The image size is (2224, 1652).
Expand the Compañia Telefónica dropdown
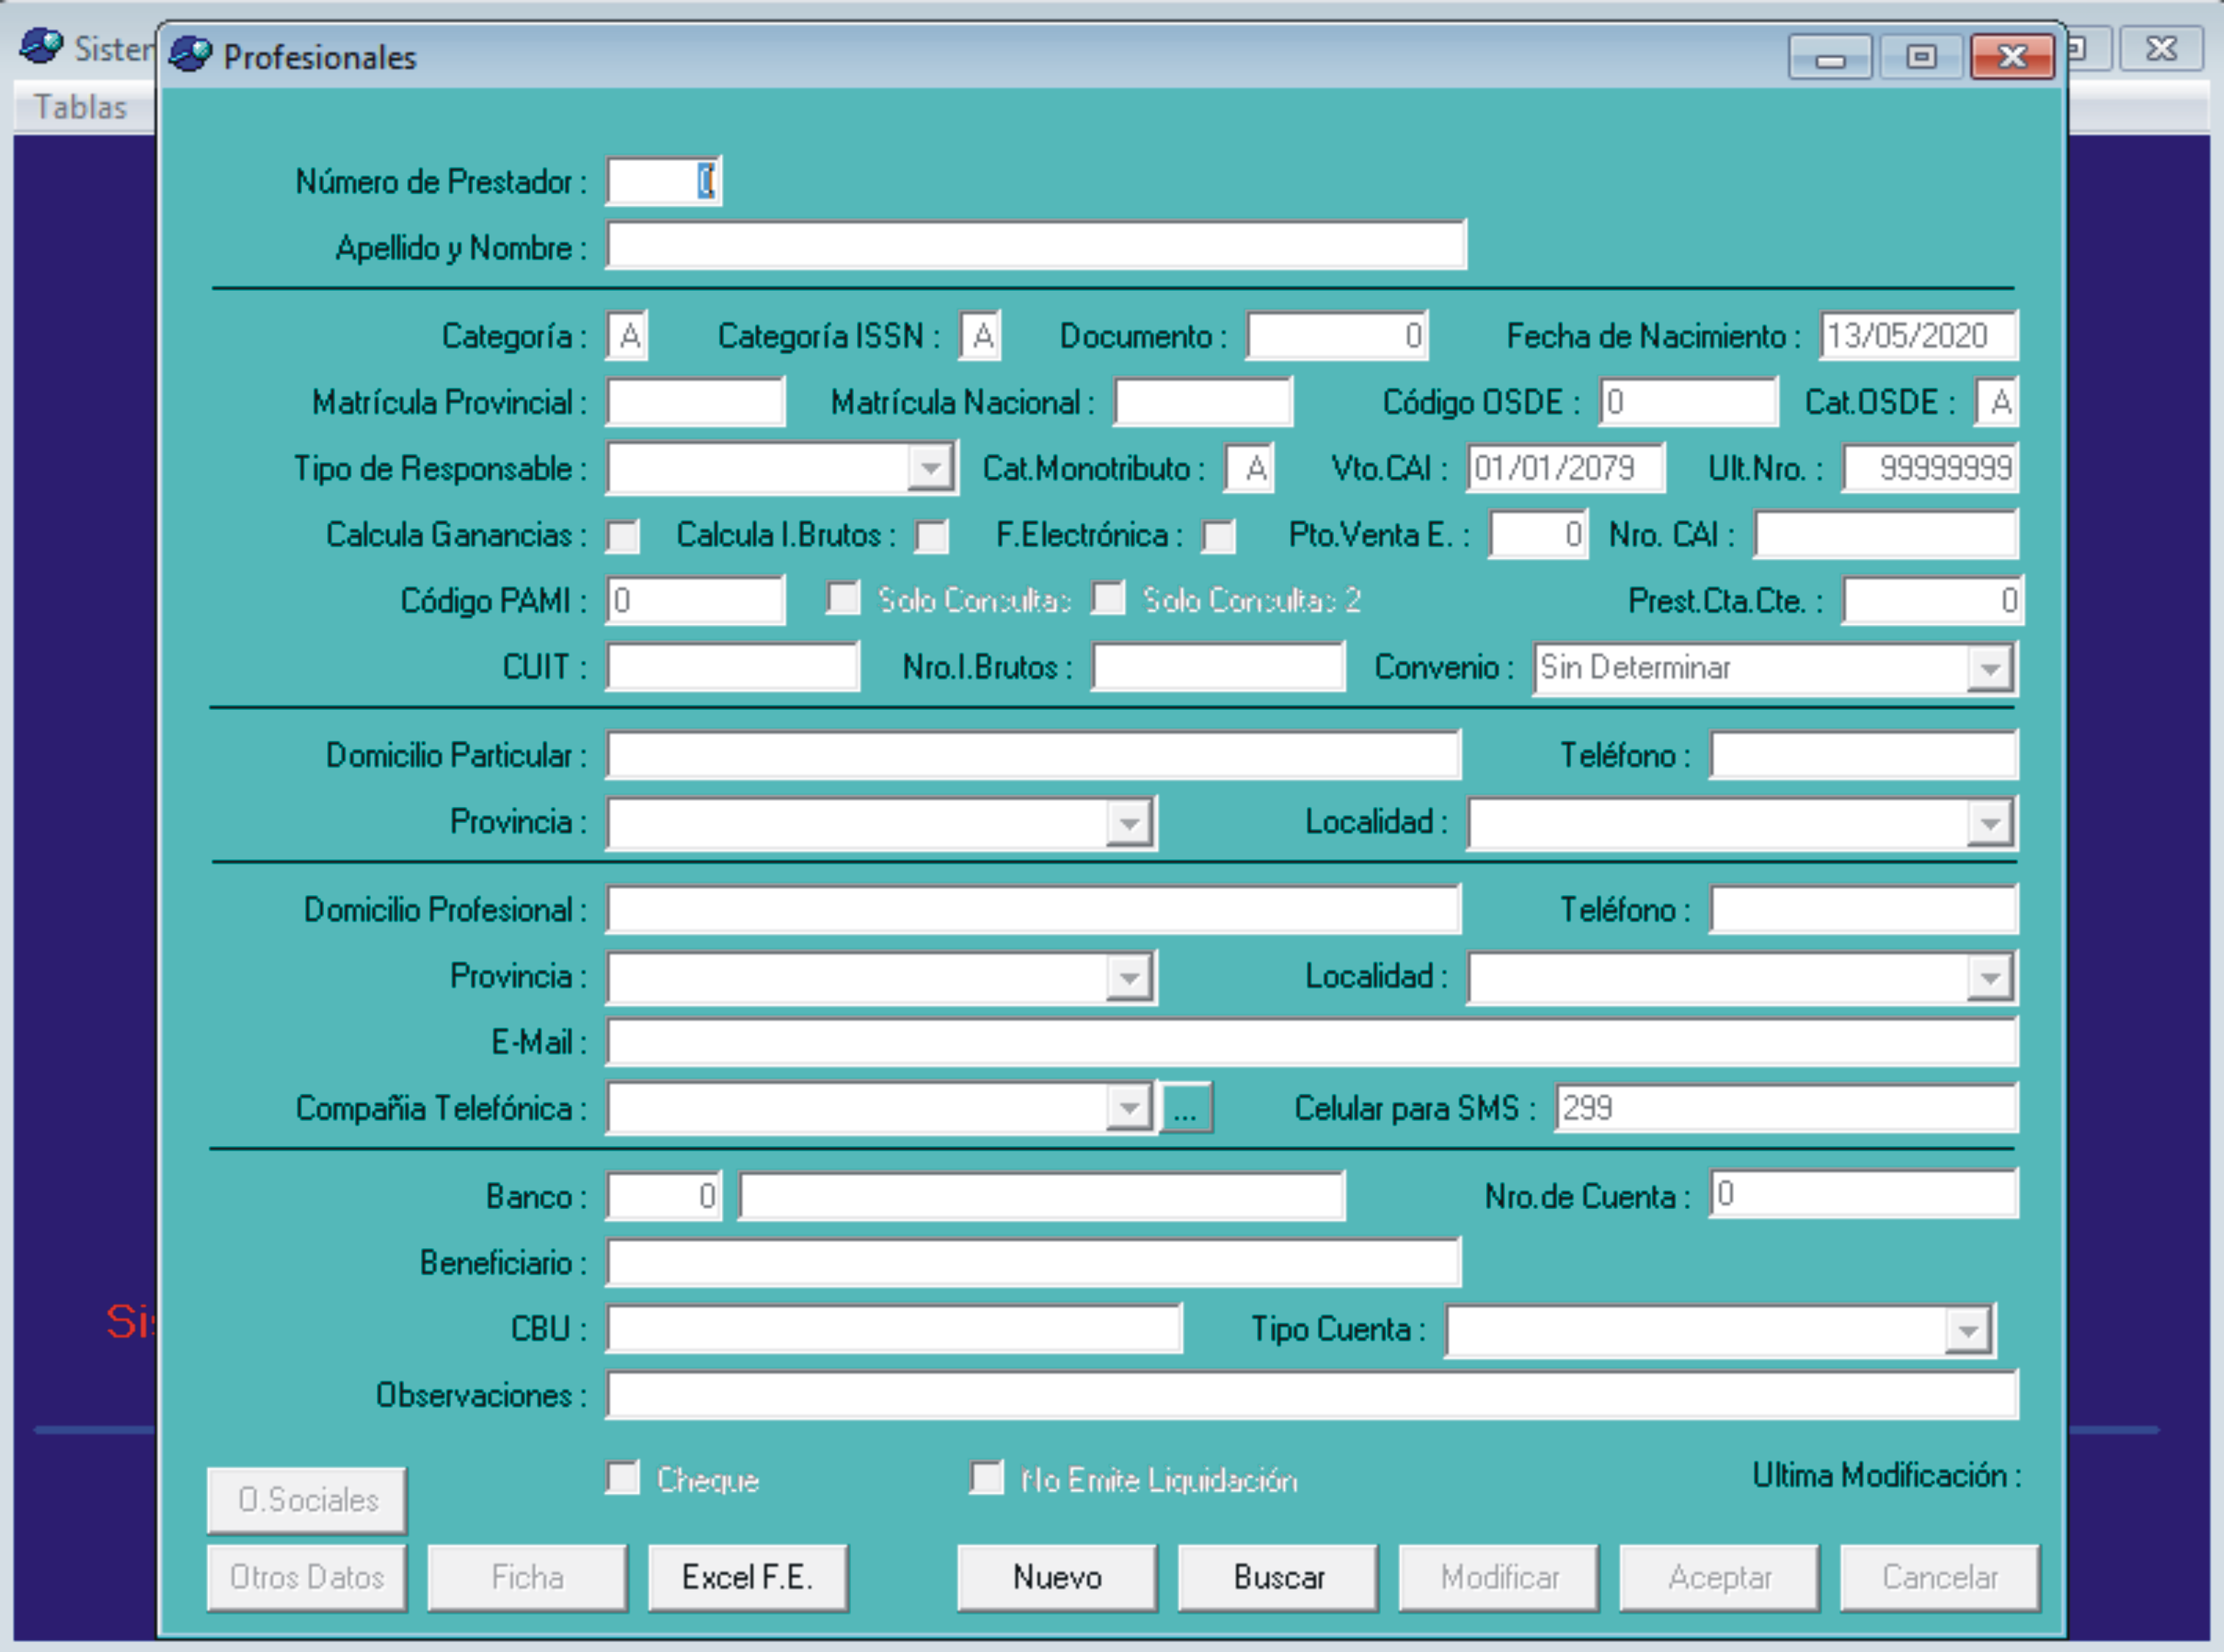click(x=1129, y=1108)
